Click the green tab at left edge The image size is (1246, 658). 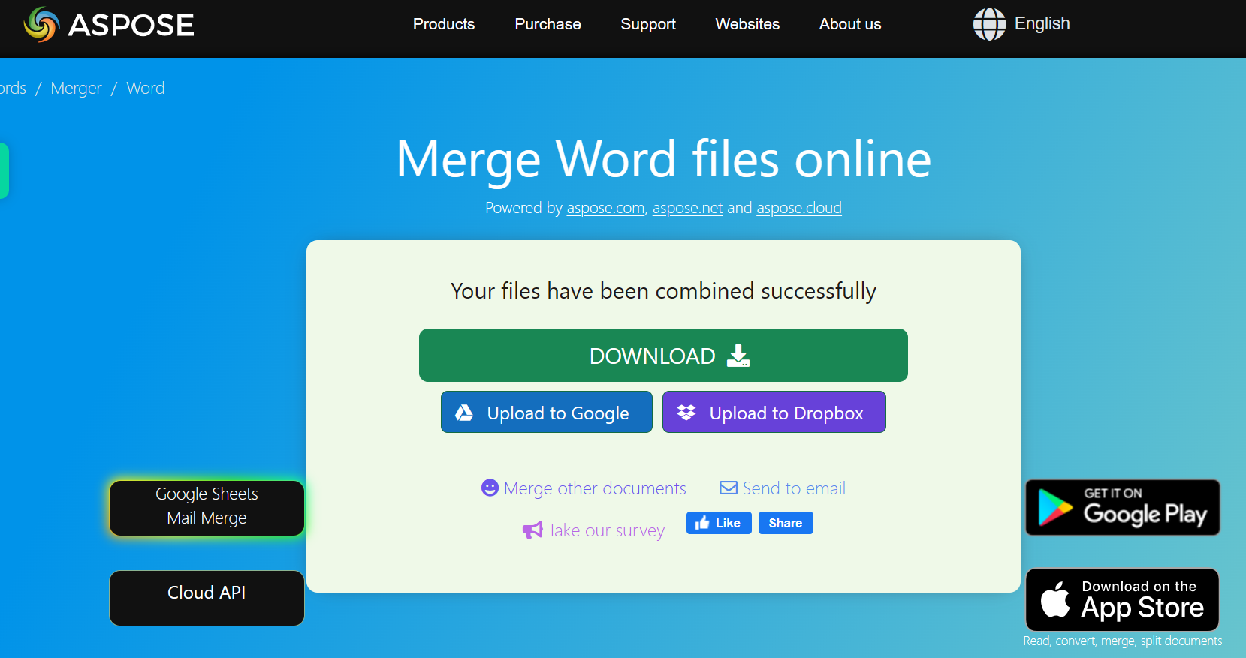click(x=4, y=170)
